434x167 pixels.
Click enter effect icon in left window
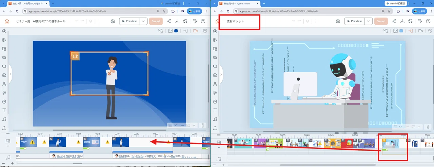[185, 31]
